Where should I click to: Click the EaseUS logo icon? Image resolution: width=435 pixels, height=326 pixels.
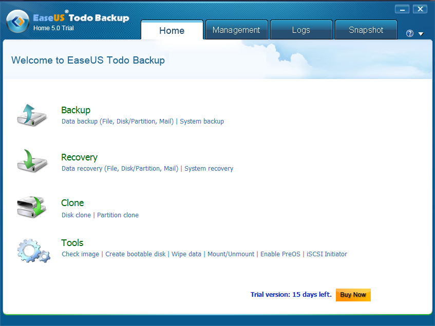17,23
